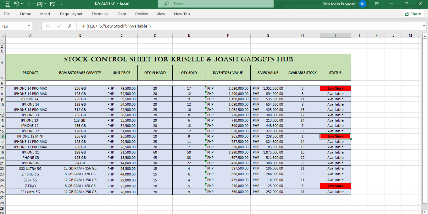Screen dimensions: 428x214
Task: Open Ribbon Display Options
Action: pyautogui.click(x=377, y=4)
